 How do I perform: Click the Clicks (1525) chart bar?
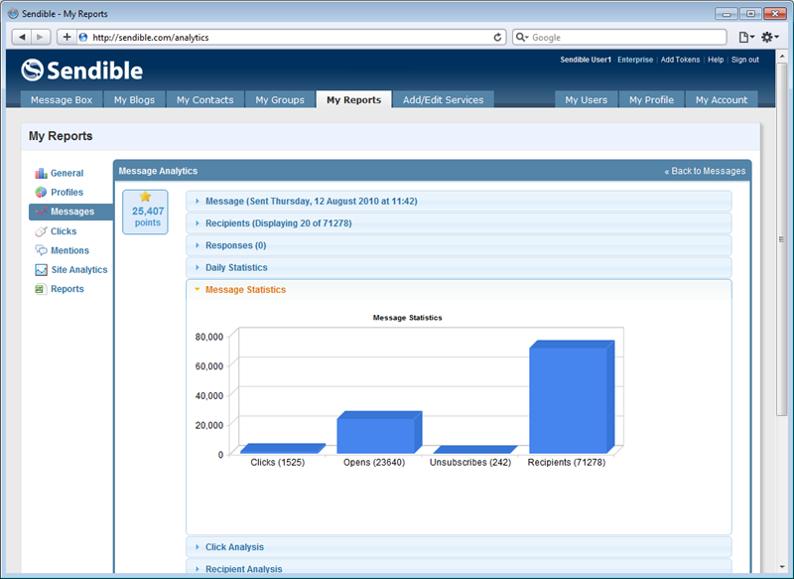coord(283,448)
